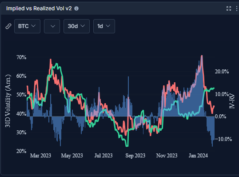Click the 'Mar 2023' axis label
Image resolution: width=239 pixels, height=177 pixels.
coord(40,156)
